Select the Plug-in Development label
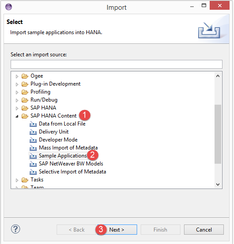The width and height of the screenshot is (234, 244). 56,84
